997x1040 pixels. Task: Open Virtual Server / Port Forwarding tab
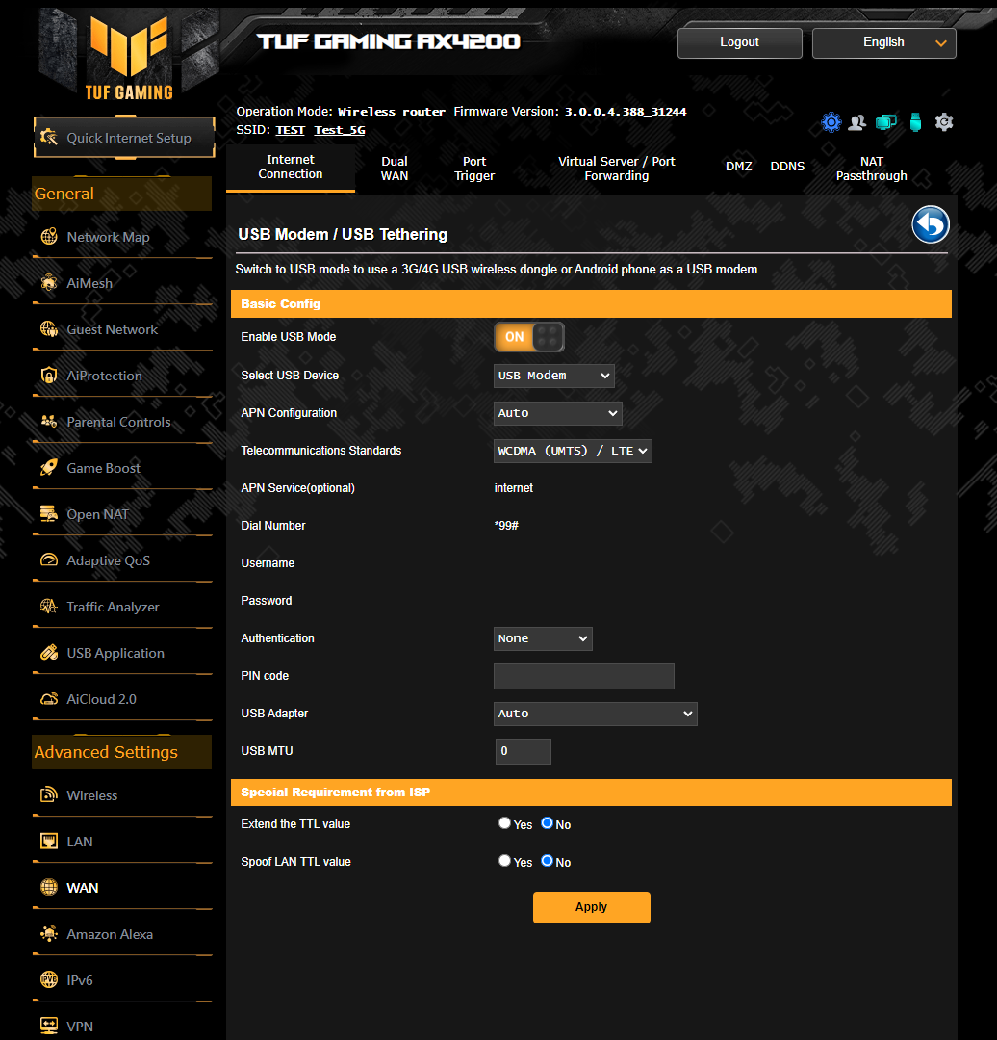617,169
